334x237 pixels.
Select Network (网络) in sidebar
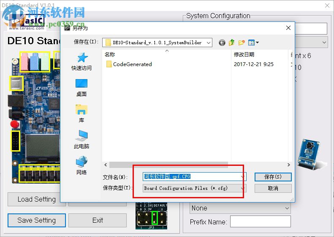(81, 165)
